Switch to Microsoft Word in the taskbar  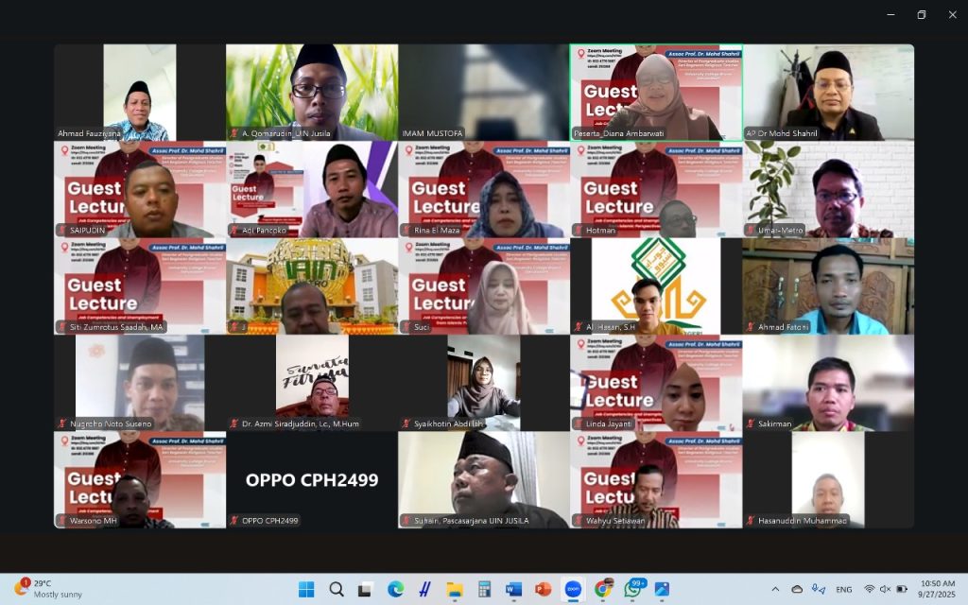(513, 589)
